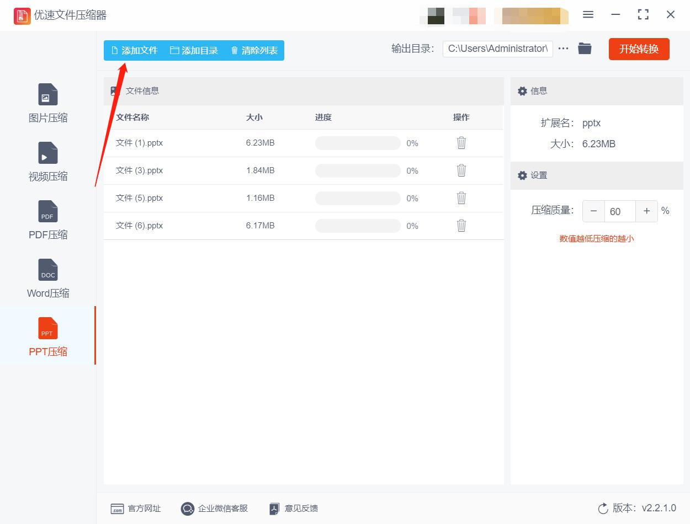Click 开始转换 to start compression
This screenshot has width=690, height=524.
pos(639,49)
